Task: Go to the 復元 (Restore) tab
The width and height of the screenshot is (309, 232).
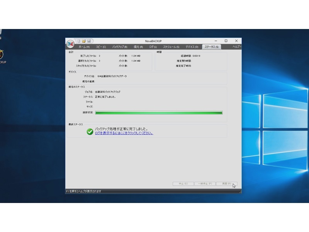Action: pos(138,47)
